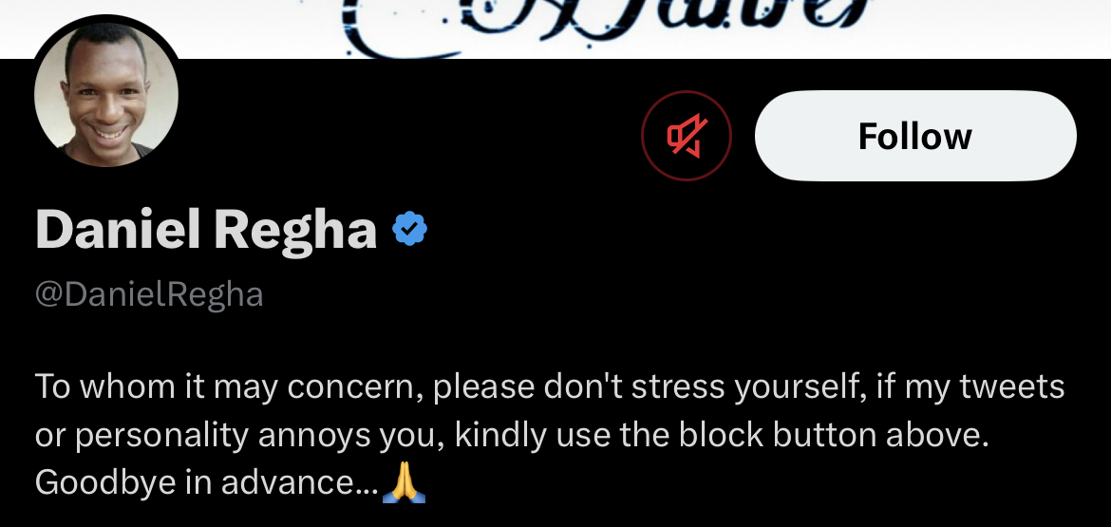1111x527 pixels.
Task: Unmute Daniel Regha using the red speaker icon
Action: 687,135
